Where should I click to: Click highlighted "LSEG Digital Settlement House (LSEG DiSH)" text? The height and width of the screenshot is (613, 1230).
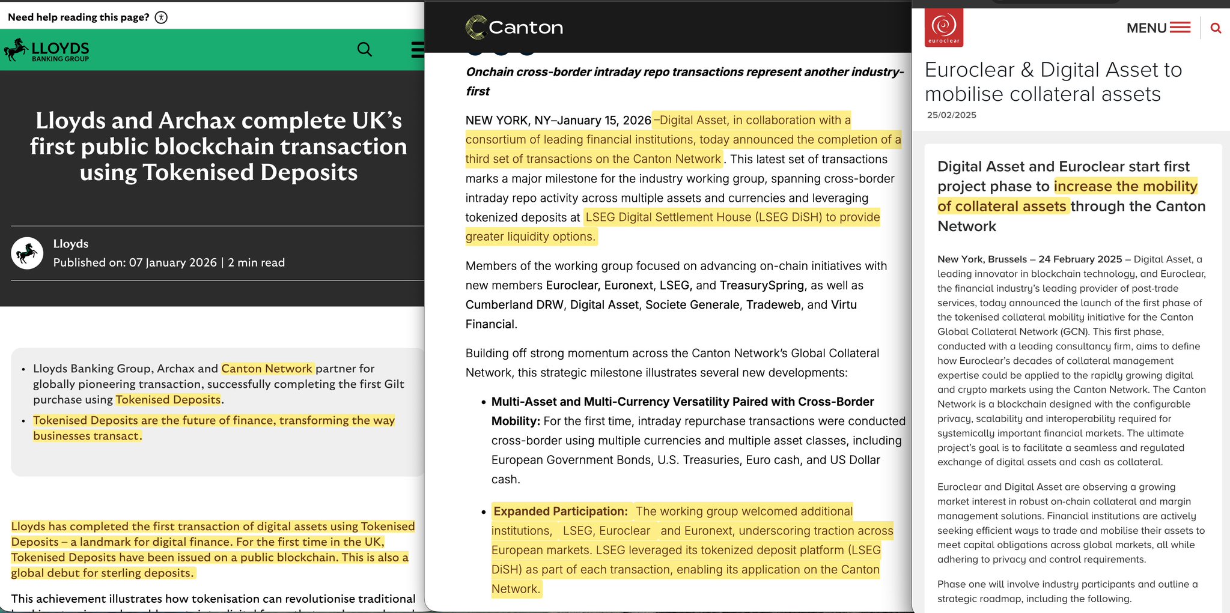coord(704,217)
